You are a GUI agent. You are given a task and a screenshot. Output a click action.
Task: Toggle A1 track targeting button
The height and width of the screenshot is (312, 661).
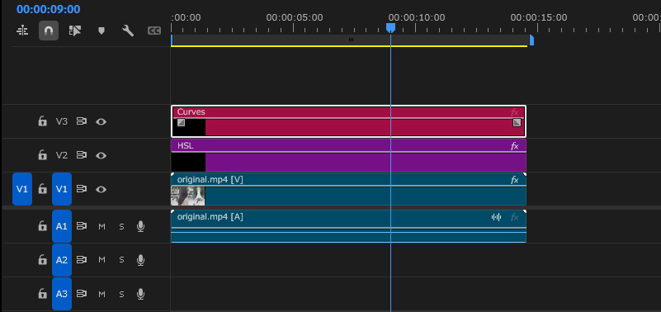[62, 226]
